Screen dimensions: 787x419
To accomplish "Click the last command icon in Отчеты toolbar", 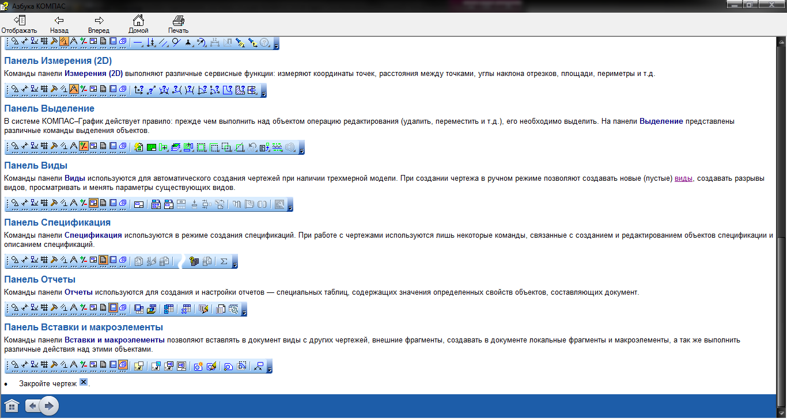I will (x=233, y=309).
